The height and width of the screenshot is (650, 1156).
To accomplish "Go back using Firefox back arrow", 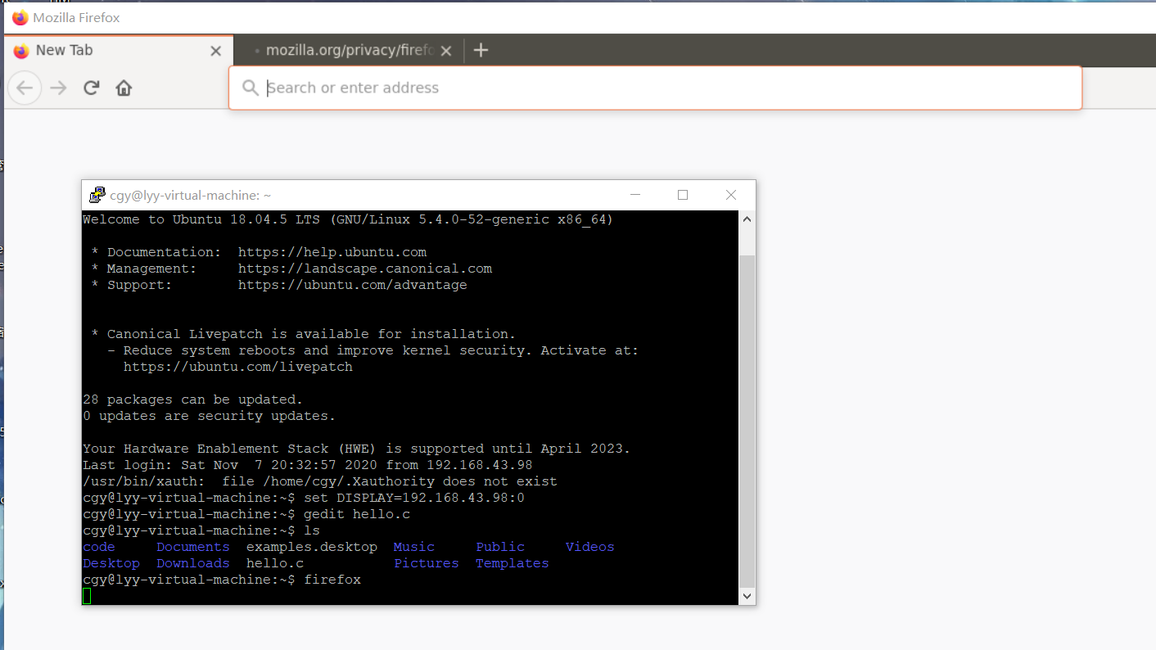I will (25, 88).
